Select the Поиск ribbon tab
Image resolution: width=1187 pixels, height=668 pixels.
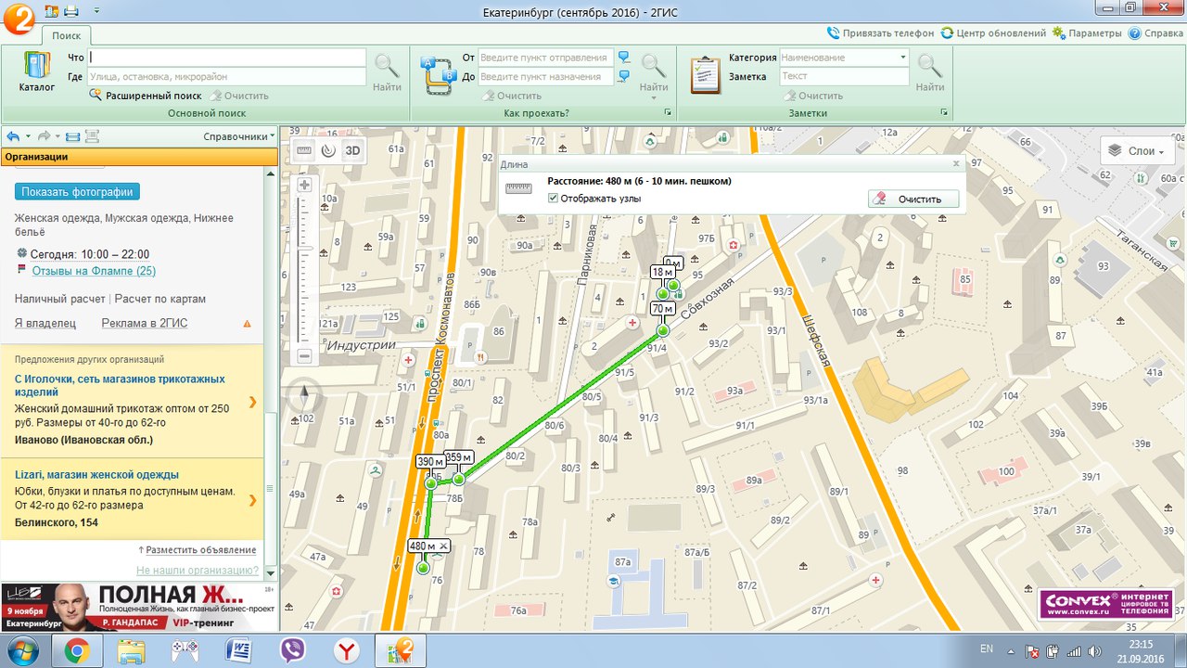(x=67, y=35)
